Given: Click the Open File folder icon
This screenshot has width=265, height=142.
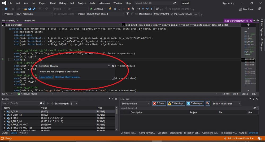Looking at the screenshot, I should point(25,9).
